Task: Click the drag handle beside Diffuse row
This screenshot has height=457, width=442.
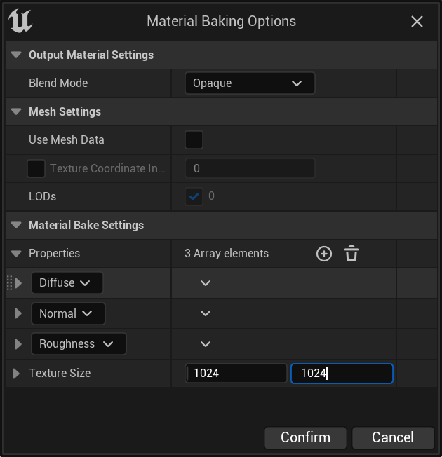Action: [10, 283]
